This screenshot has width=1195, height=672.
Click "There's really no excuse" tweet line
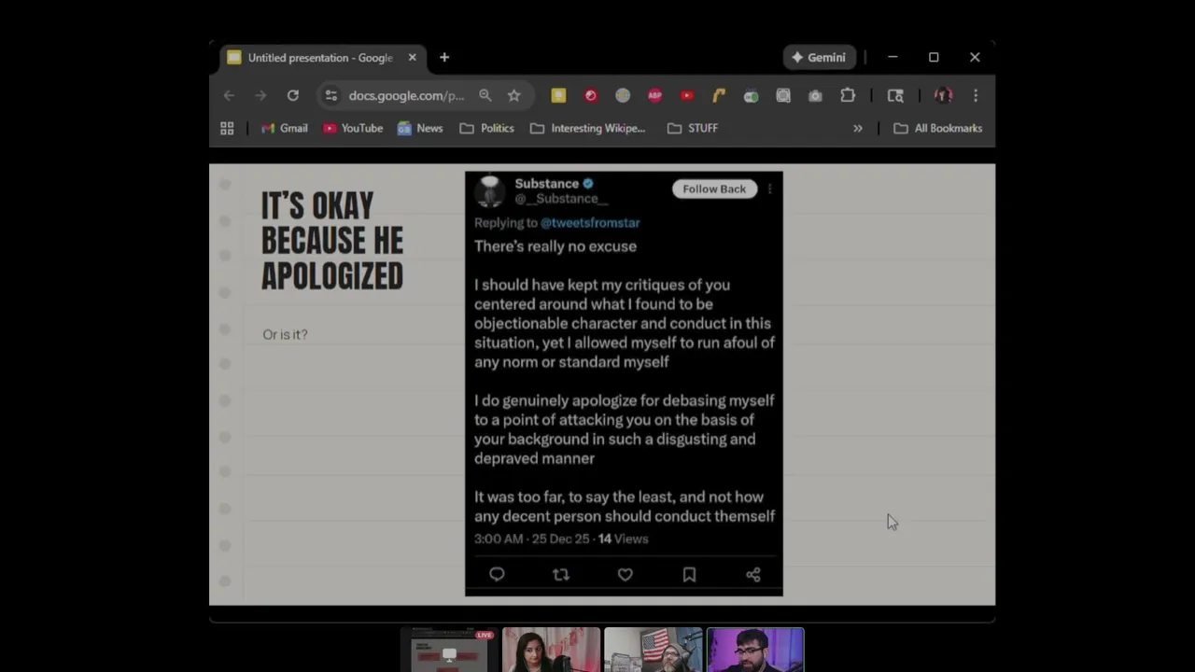555,246
